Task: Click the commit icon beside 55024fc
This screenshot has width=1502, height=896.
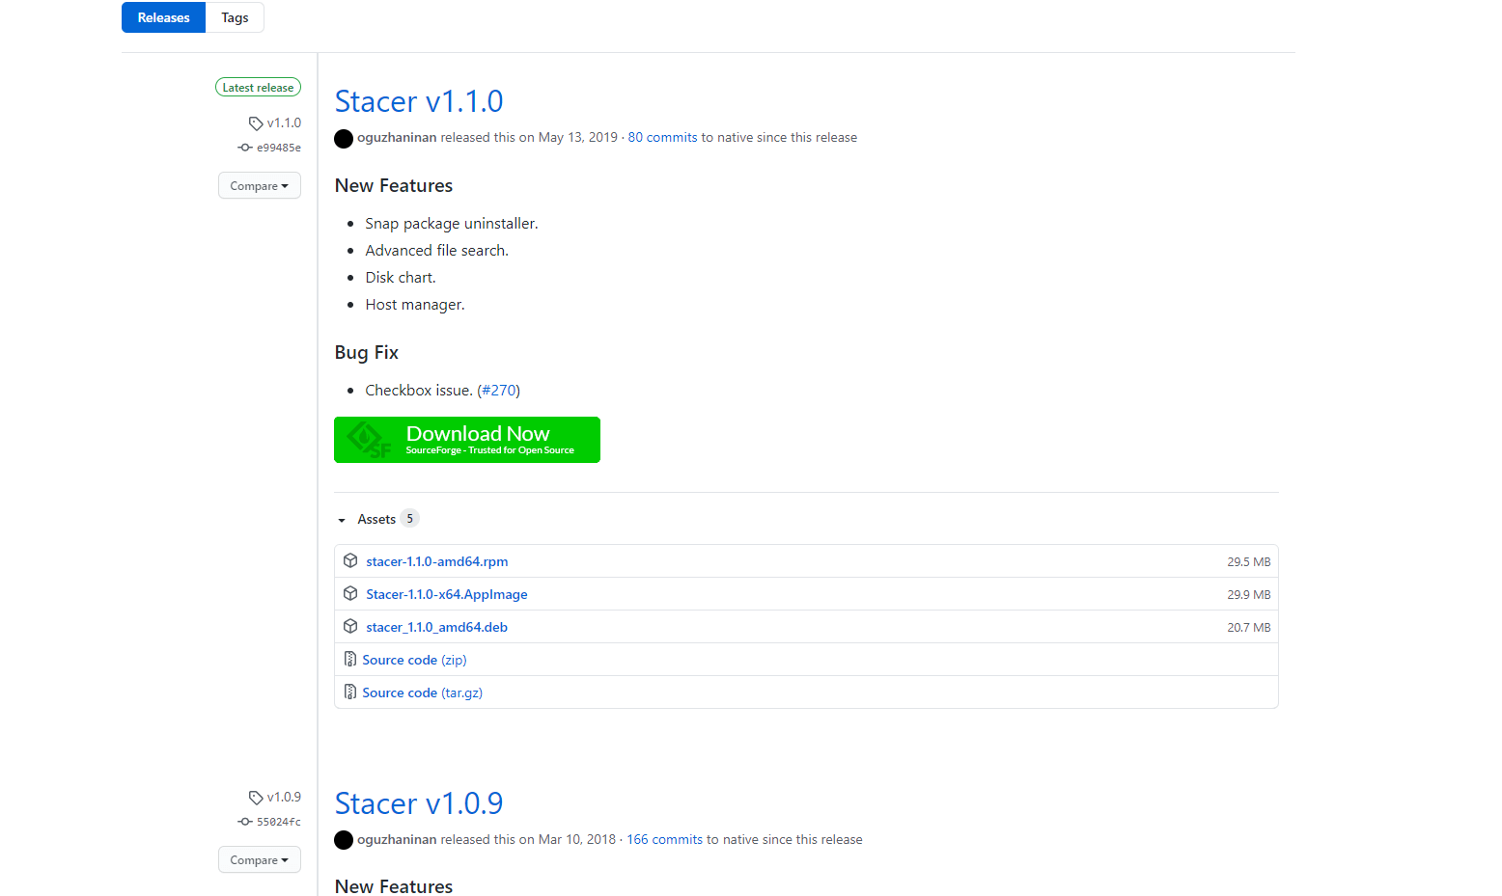Action: pyautogui.click(x=245, y=822)
